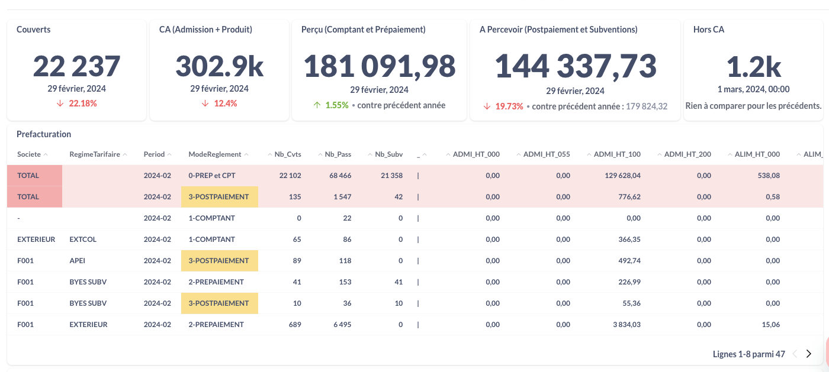Click the red down arrow under Couverts
Image resolution: width=829 pixels, height=372 pixels.
click(61, 103)
